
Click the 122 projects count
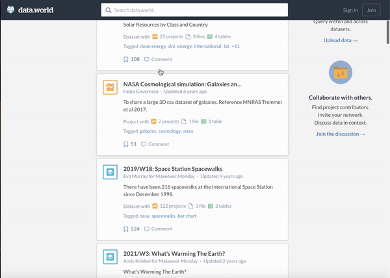[173, 206]
